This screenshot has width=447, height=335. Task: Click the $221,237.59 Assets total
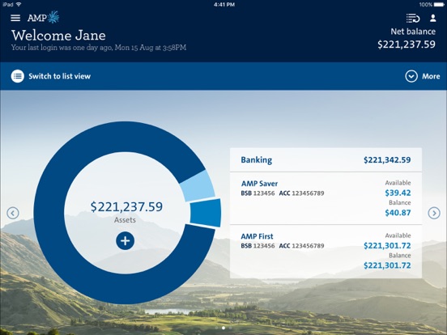126,206
